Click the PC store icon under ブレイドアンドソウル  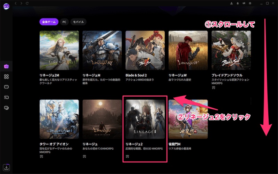tap(213, 88)
